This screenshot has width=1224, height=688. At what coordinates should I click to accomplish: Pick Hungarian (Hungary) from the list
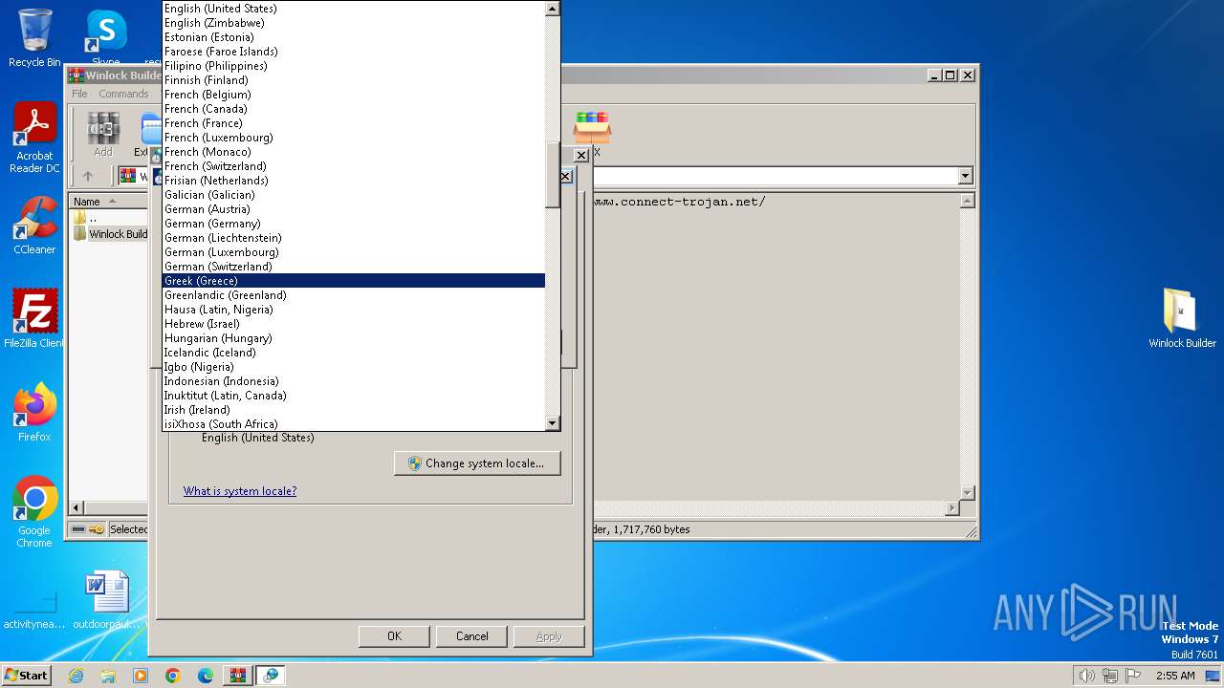point(353,338)
